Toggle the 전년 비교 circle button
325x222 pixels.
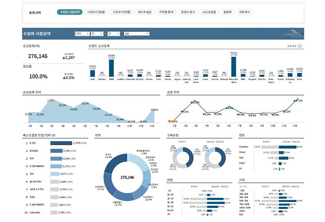(x=300, y=46)
